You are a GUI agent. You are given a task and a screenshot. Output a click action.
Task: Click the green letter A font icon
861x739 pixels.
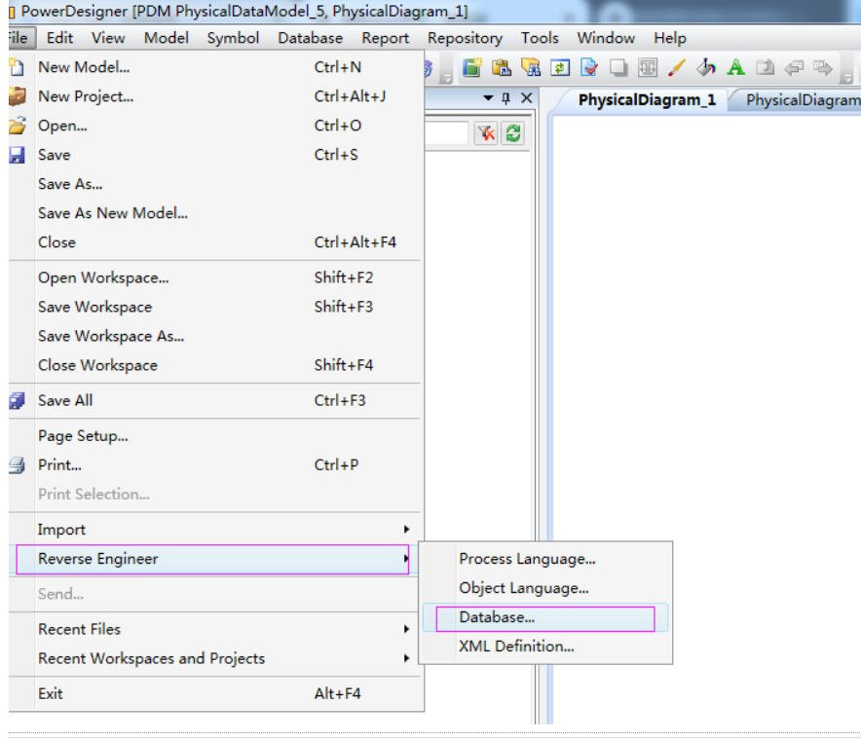tap(735, 67)
